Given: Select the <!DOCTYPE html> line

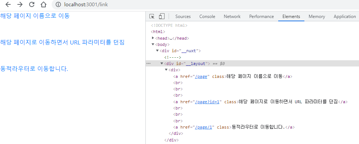Looking at the screenshot, I should (169, 25).
